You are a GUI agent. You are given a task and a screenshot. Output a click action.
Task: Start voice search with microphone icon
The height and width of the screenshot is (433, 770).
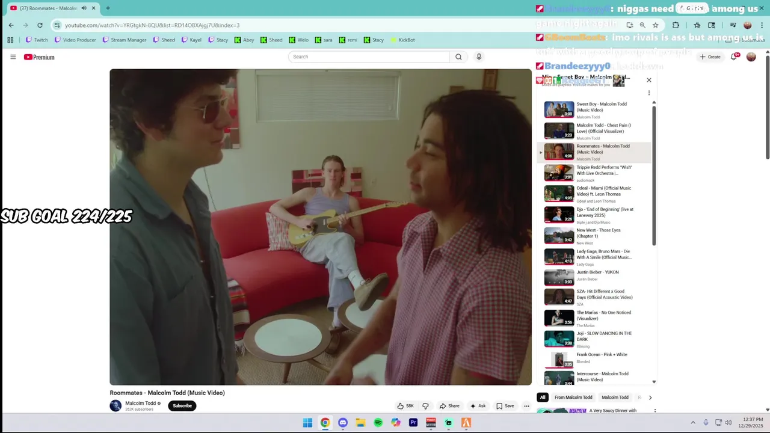(x=479, y=57)
